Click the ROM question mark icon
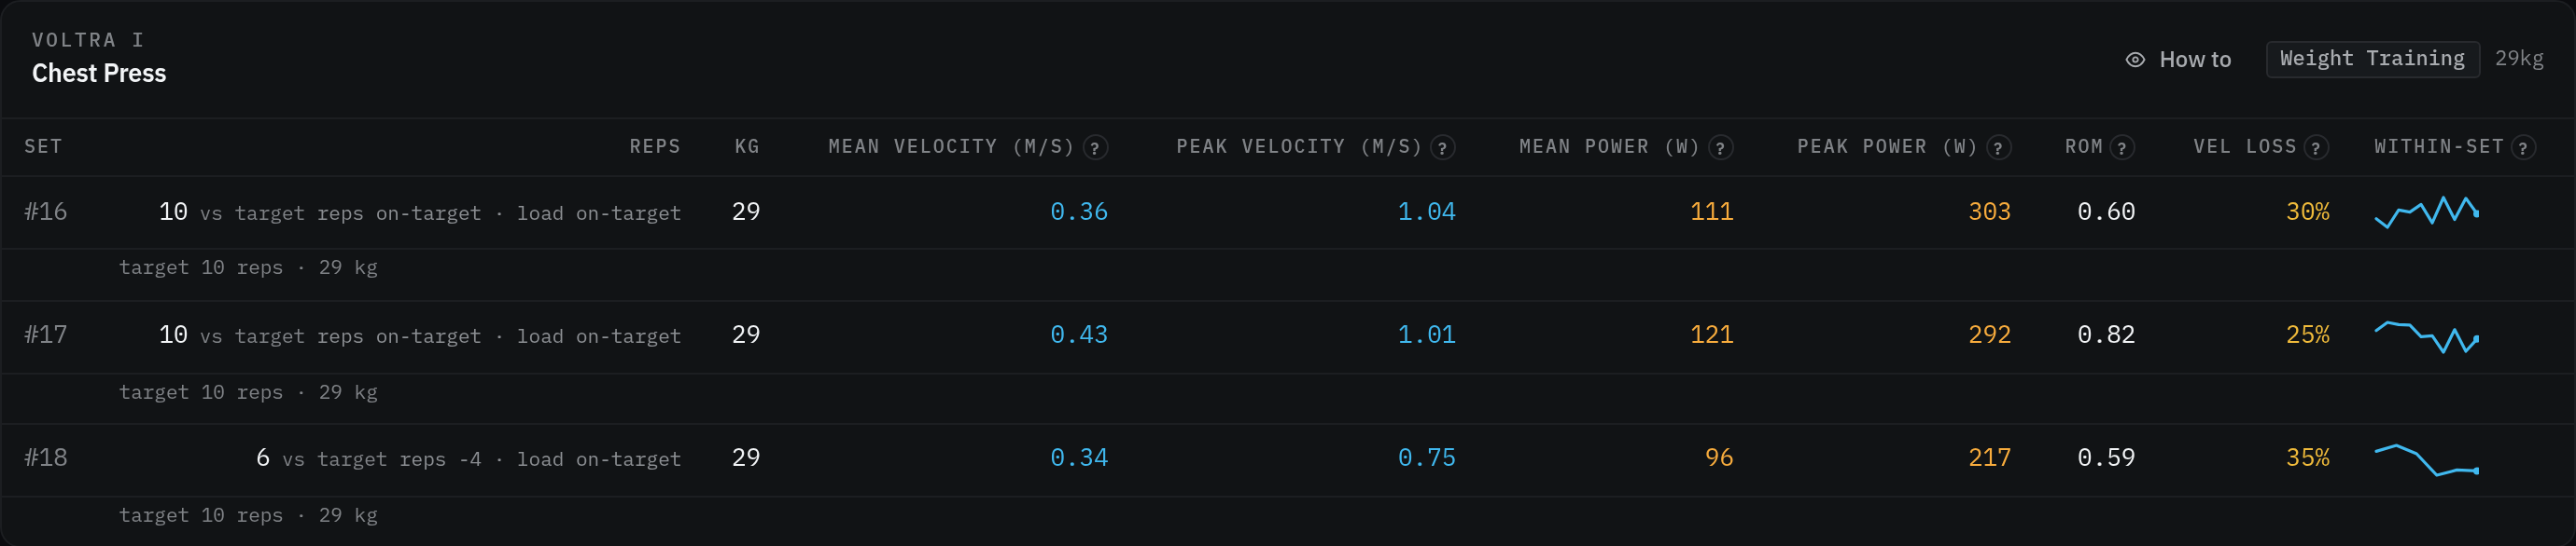Image resolution: width=2576 pixels, height=546 pixels. [2122, 149]
